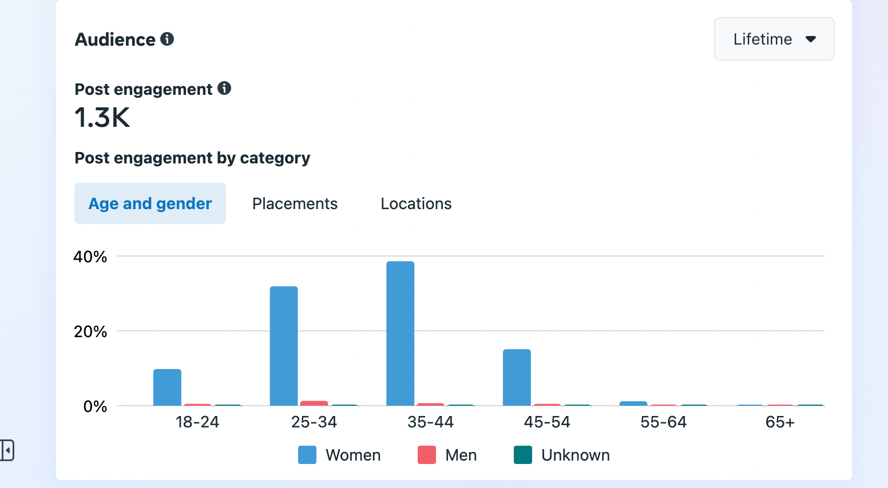The image size is (888, 488).
Task: Click the Women bar for 35-44
Action: pos(401,333)
